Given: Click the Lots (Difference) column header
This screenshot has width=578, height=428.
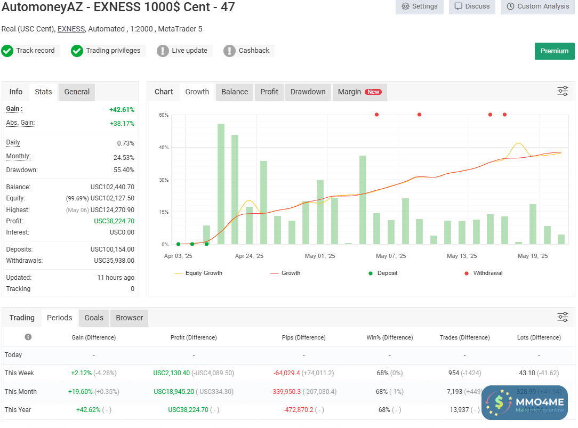Looking at the screenshot, I should [539, 337].
